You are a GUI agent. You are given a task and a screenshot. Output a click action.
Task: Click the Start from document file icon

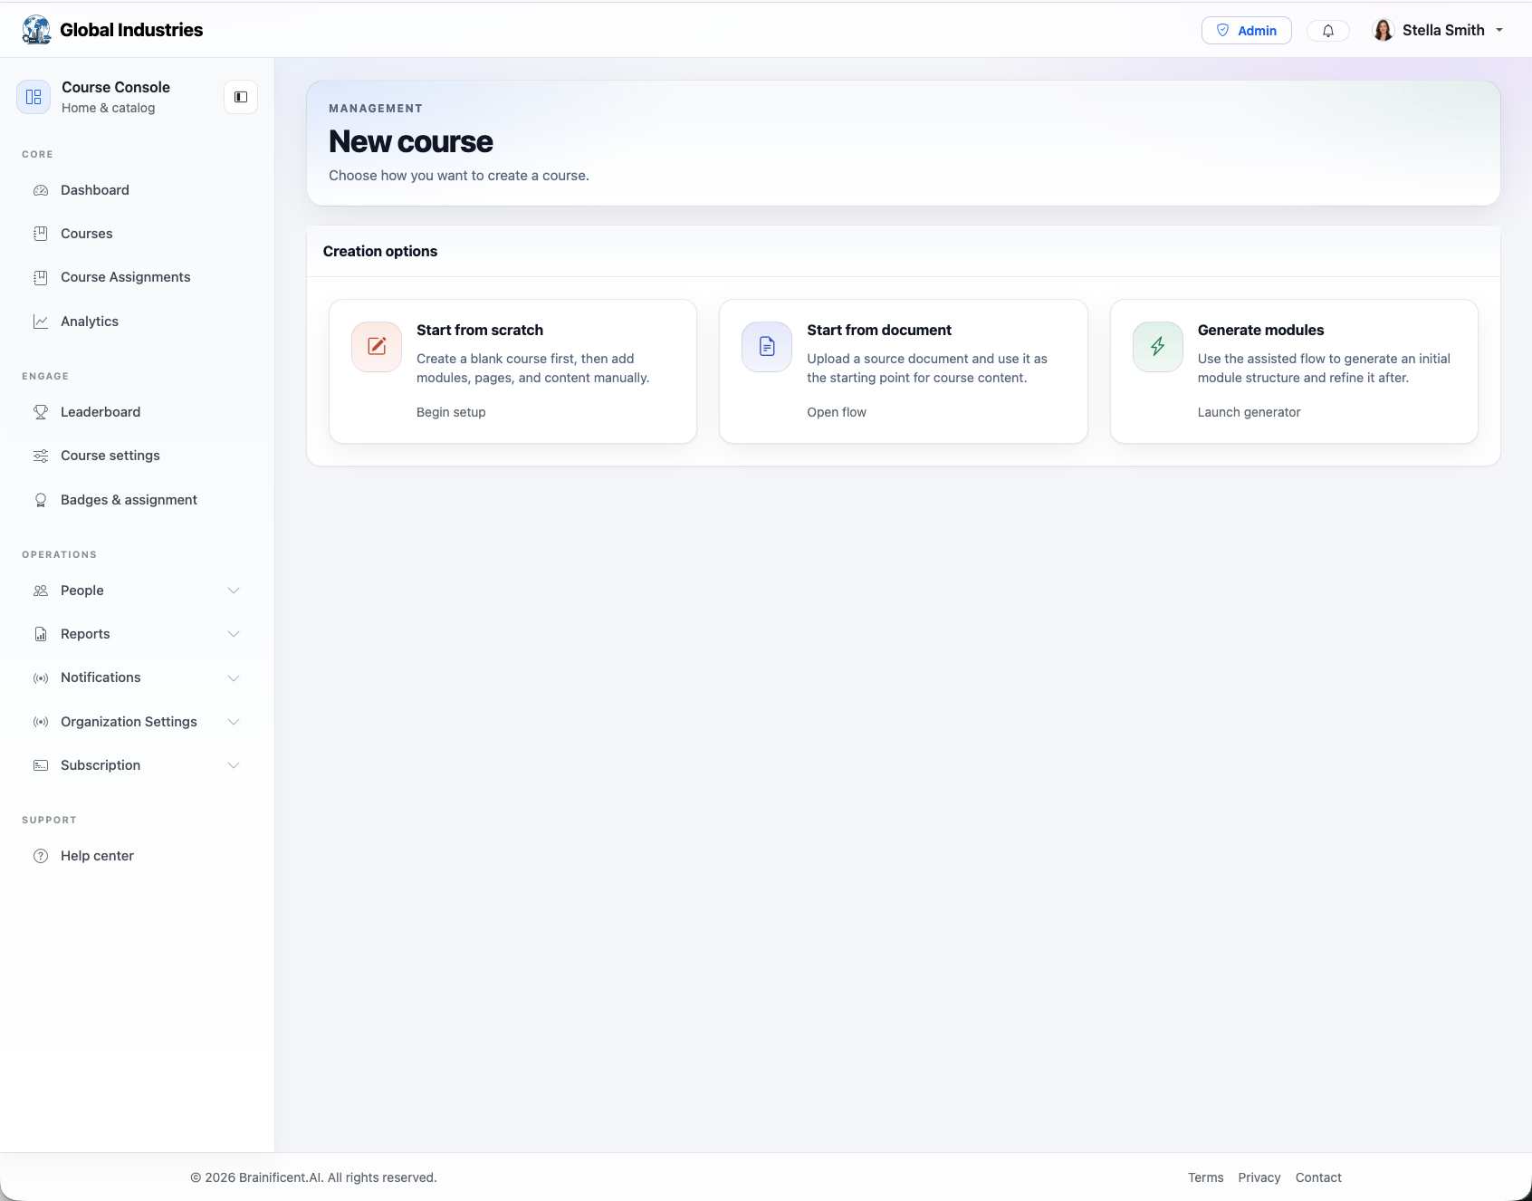click(767, 346)
